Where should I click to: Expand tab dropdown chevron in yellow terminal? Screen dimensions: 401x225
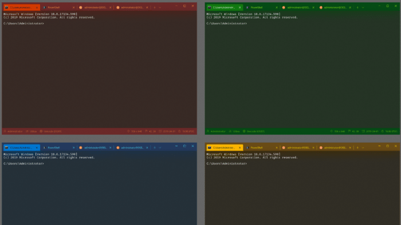pyautogui.click(x=363, y=147)
